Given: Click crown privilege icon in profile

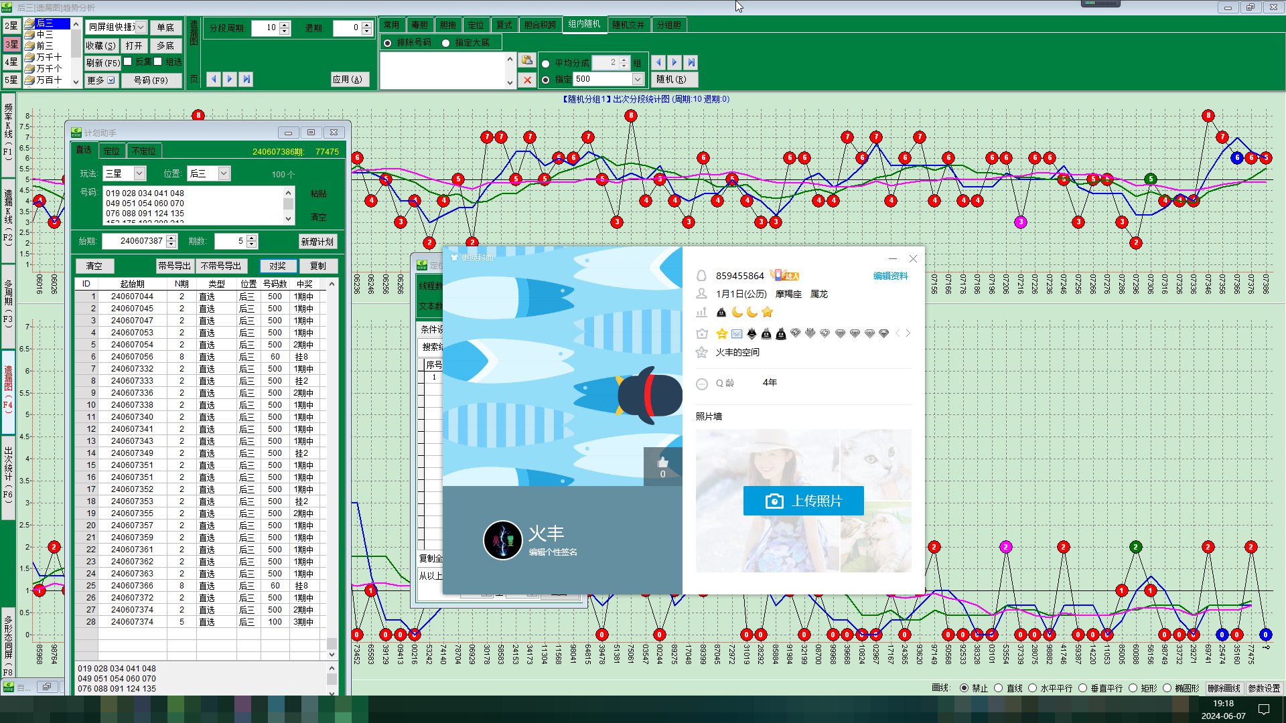Looking at the screenshot, I should click(701, 333).
